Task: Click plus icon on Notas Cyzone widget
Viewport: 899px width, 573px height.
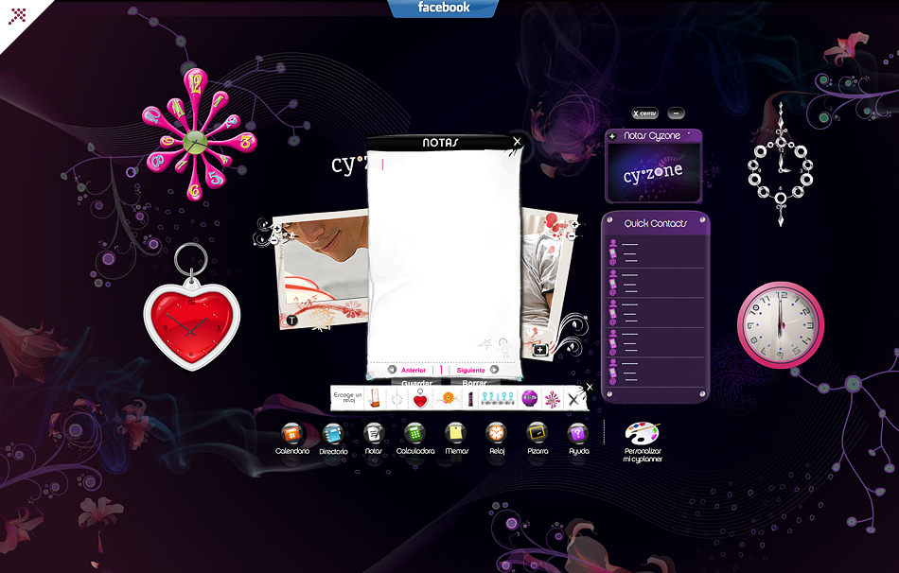Action: [x=612, y=136]
